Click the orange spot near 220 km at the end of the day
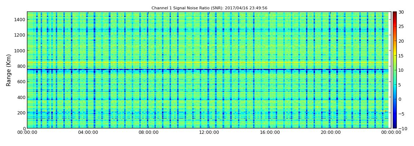414x146 pixels. 384,111
